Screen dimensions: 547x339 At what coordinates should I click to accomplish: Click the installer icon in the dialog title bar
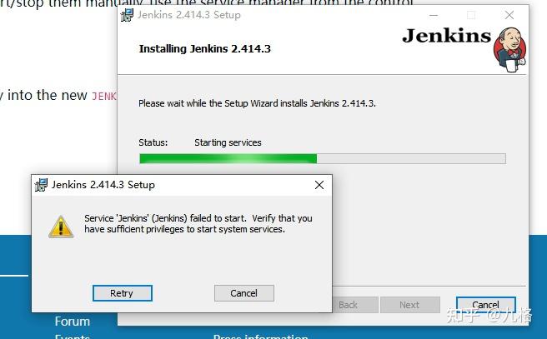[41, 185]
